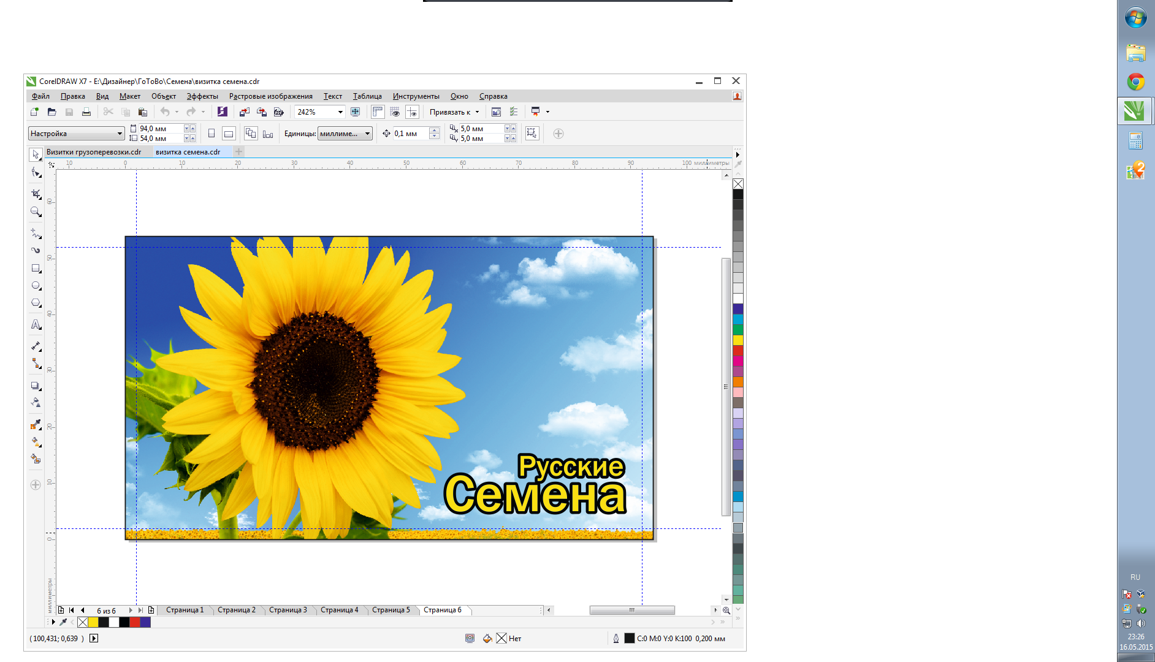The height and width of the screenshot is (662, 1155).
Task: Open a file with the folder icon
Action: point(52,112)
